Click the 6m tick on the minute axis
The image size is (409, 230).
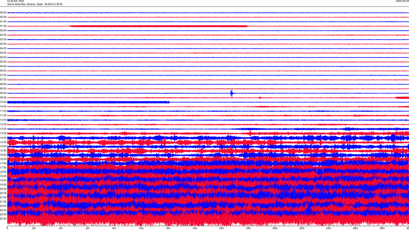[x=88, y=228]
